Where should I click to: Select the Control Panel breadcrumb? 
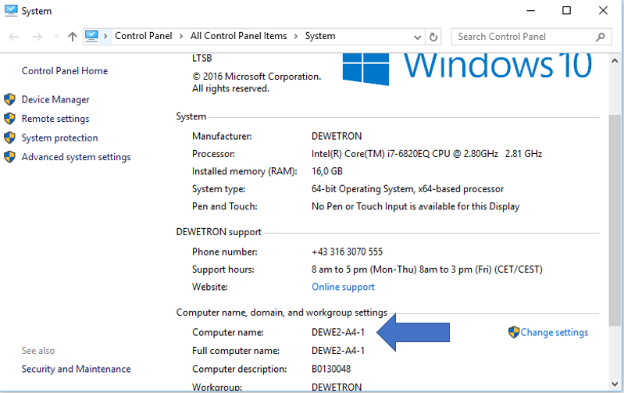tap(144, 36)
